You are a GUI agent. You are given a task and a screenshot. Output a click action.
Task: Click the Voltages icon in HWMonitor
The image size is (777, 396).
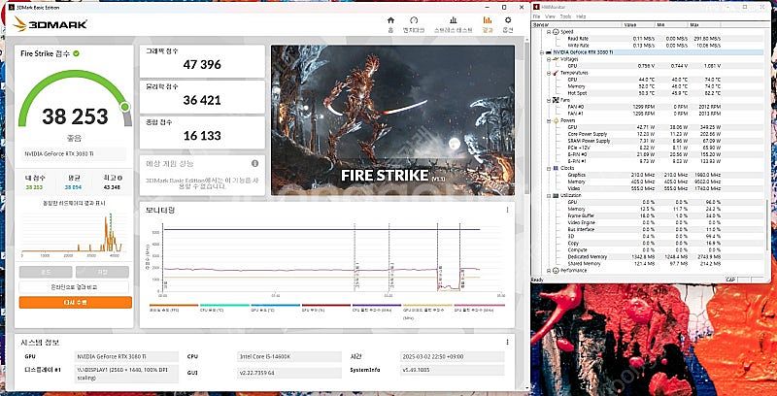[556, 59]
